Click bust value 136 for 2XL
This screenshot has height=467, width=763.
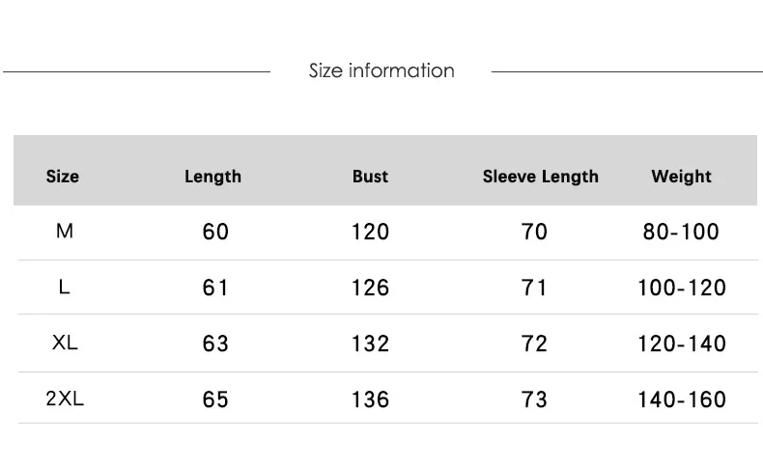pos(370,399)
